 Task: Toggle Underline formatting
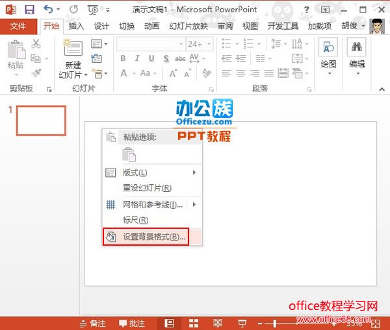pos(151,58)
